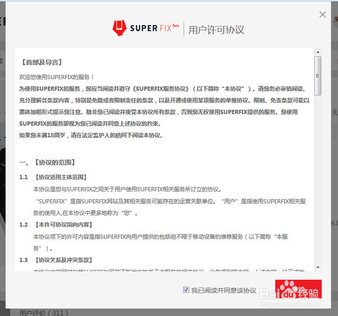The width and height of the screenshot is (338, 316).
Task: Click the red 继续 continue button
Action: [298, 289]
